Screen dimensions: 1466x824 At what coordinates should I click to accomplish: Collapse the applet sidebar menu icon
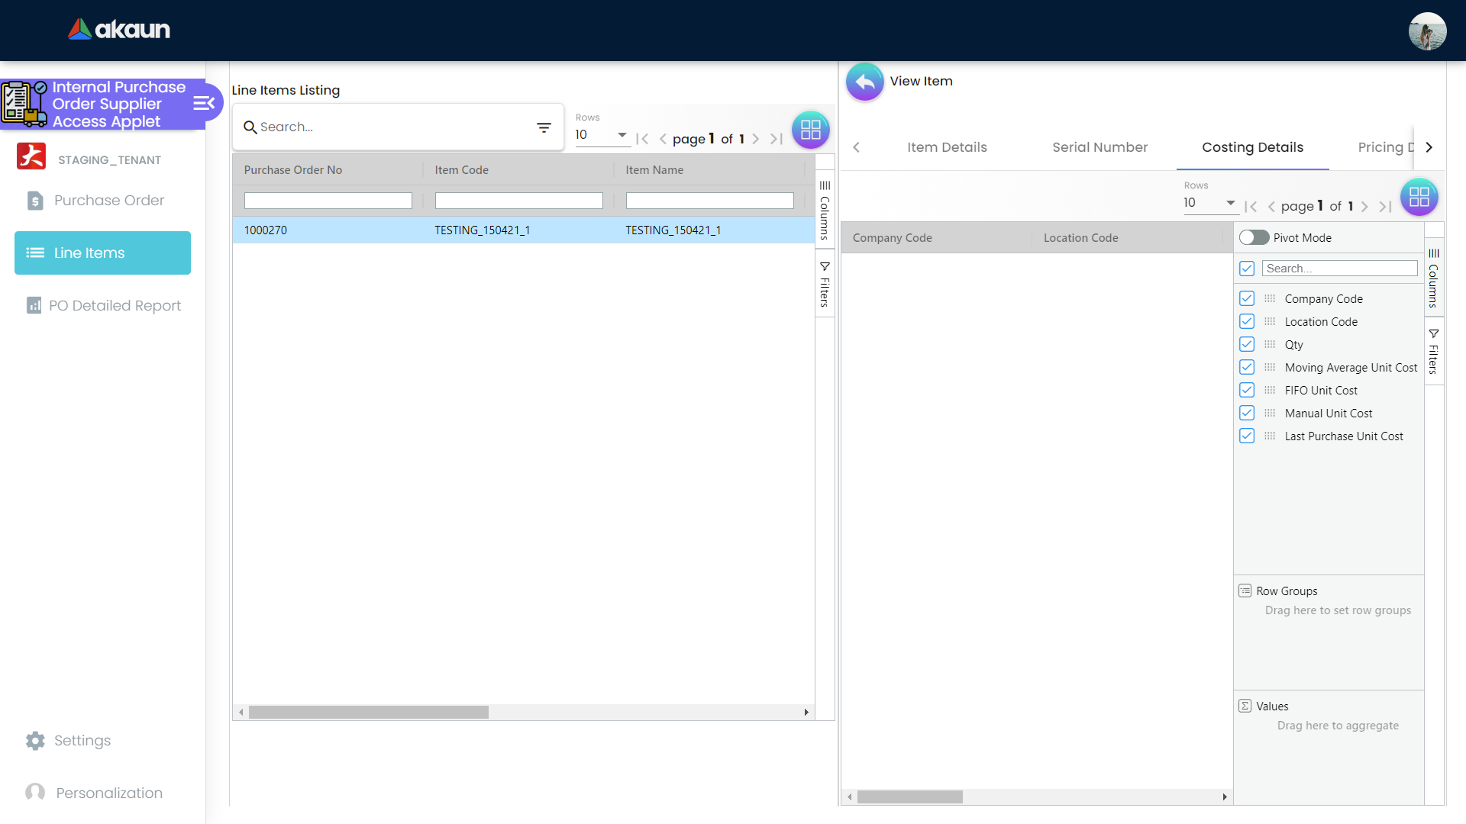[x=203, y=104]
